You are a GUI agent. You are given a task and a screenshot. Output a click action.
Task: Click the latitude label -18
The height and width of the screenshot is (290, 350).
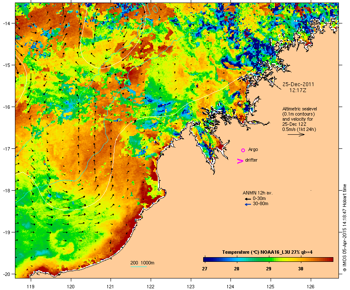6,191
